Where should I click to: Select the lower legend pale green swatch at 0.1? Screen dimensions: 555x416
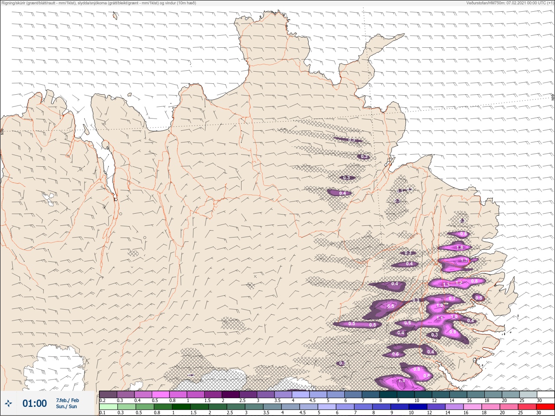(108, 407)
